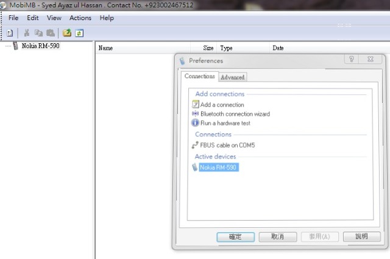Select Nokia RM-590 in the left tree
390x259 pixels.
tap(41, 46)
